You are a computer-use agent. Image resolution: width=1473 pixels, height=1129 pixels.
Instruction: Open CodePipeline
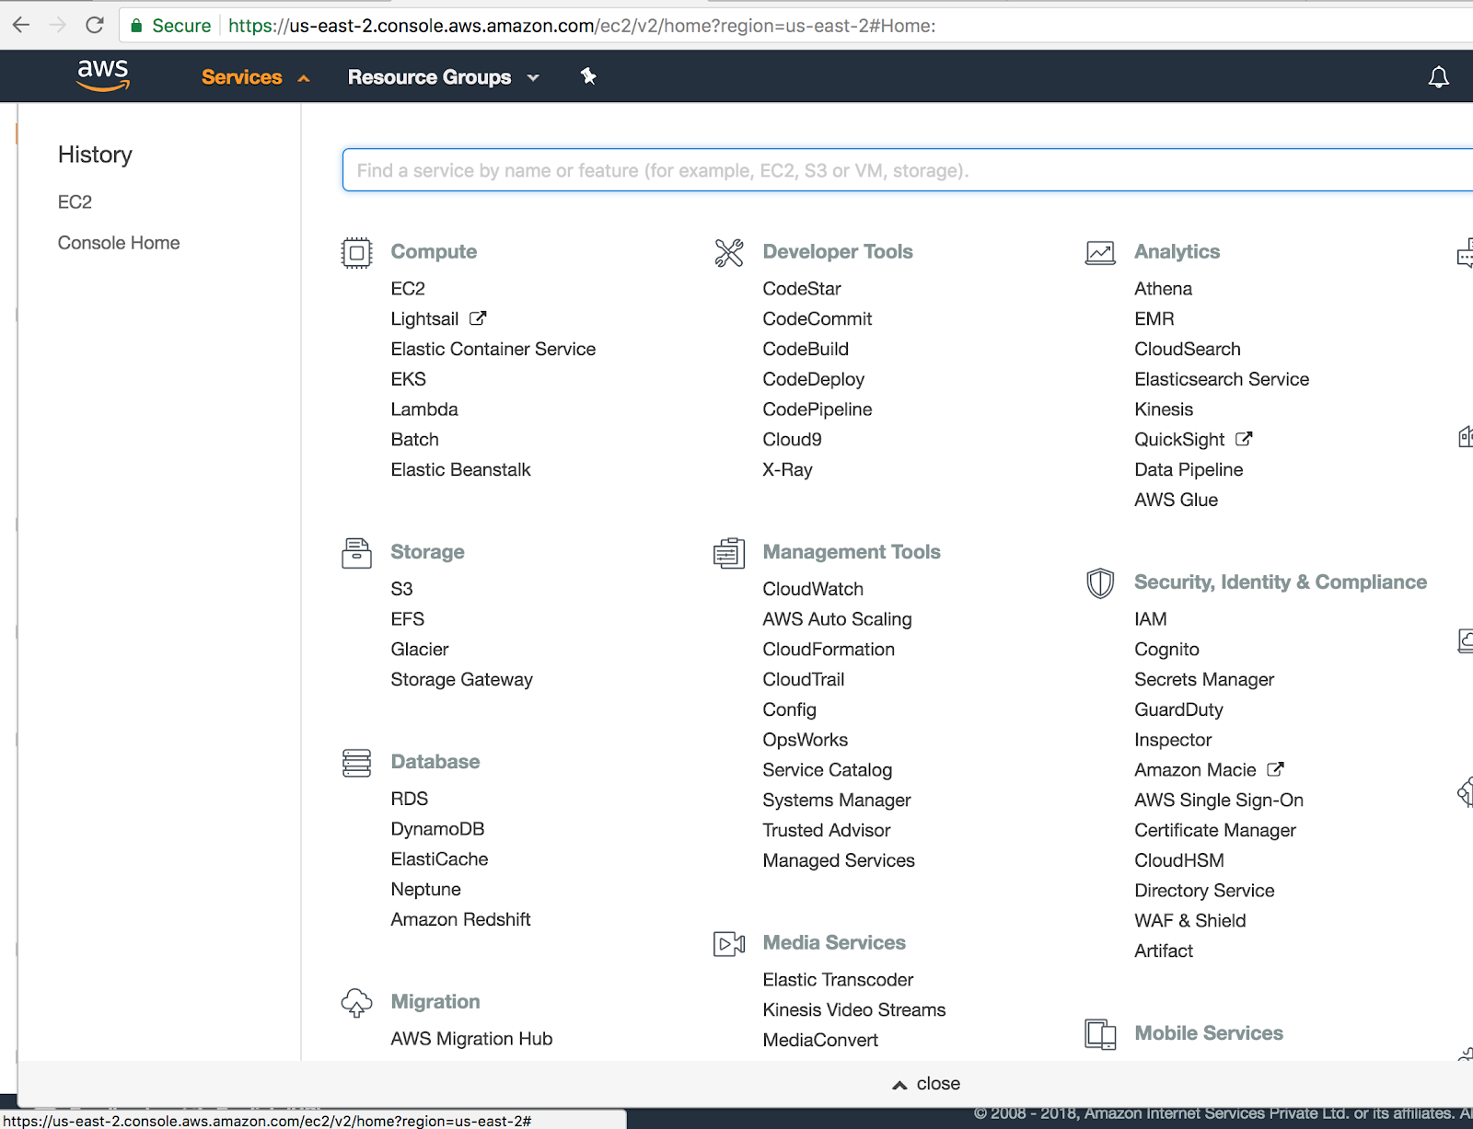[818, 409]
